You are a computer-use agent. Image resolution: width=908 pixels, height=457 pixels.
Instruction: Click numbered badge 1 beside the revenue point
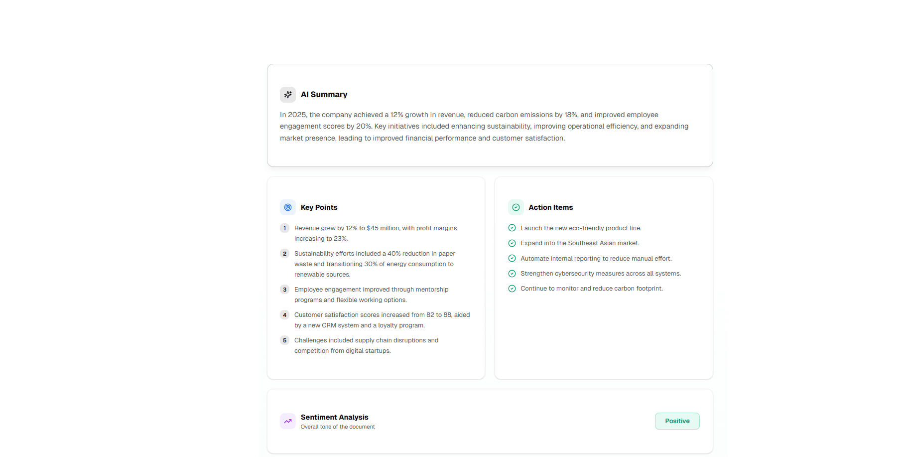click(x=284, y=228)
